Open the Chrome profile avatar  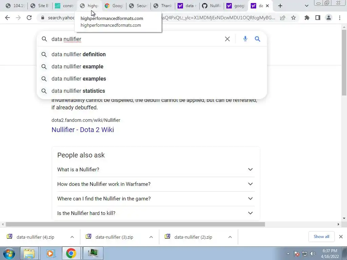tap(329, 18)
